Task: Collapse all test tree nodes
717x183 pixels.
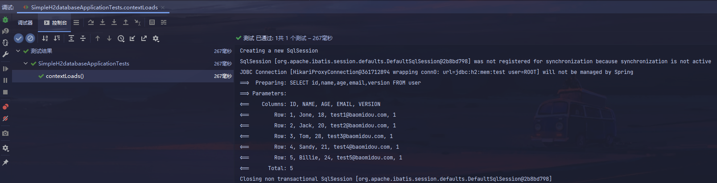Action: [83, 38]
